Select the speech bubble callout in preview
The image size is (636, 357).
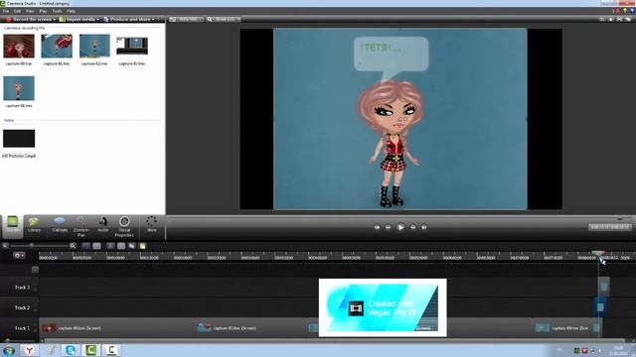point(391,58)
